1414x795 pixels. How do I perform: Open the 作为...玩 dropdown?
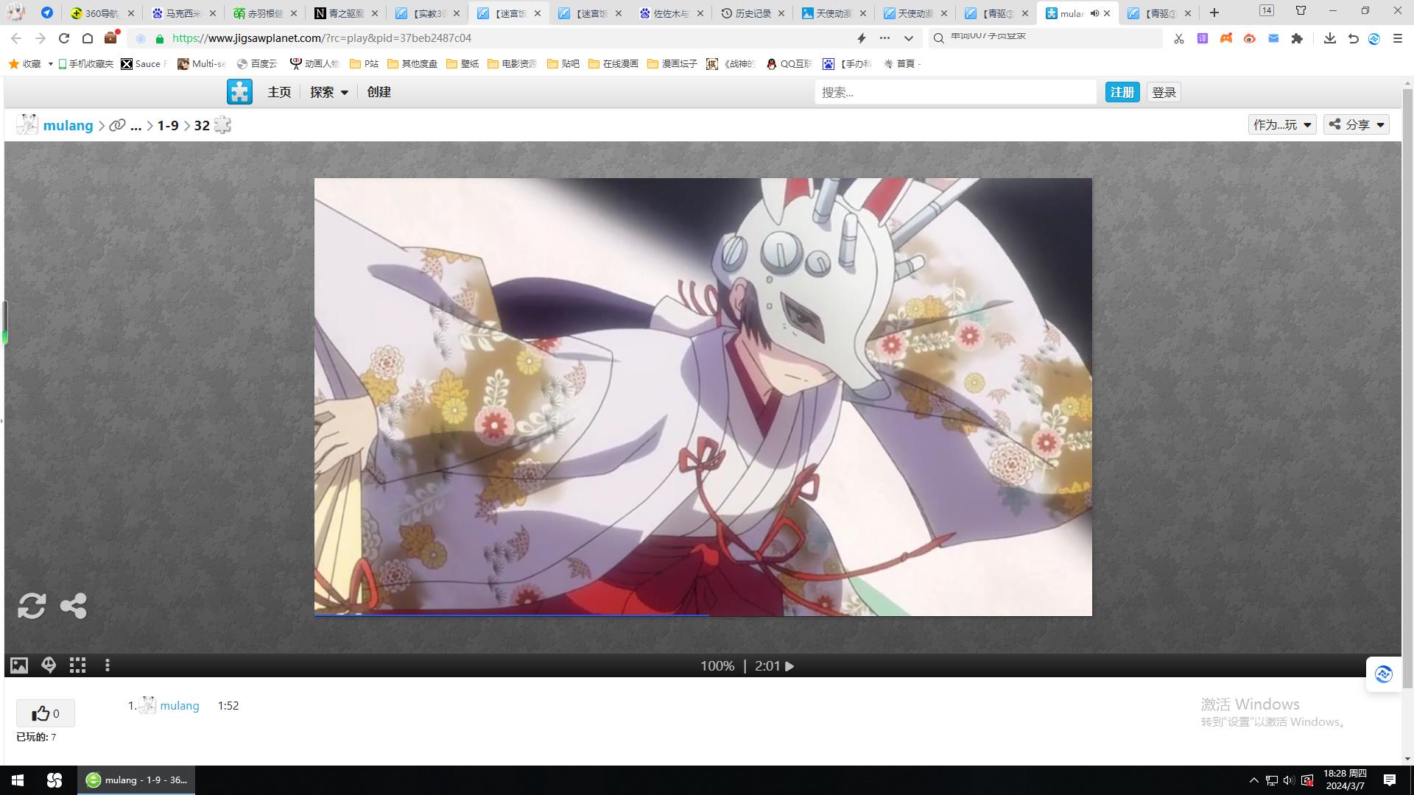[1281, 124]
